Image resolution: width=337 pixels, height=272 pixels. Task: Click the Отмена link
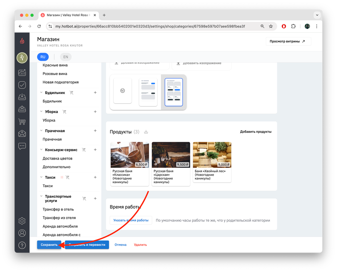tap(120, 245)
